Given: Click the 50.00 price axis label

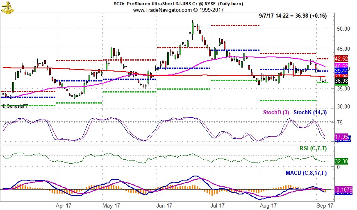Looking at the screenshot, I should (x=343, y=29).
